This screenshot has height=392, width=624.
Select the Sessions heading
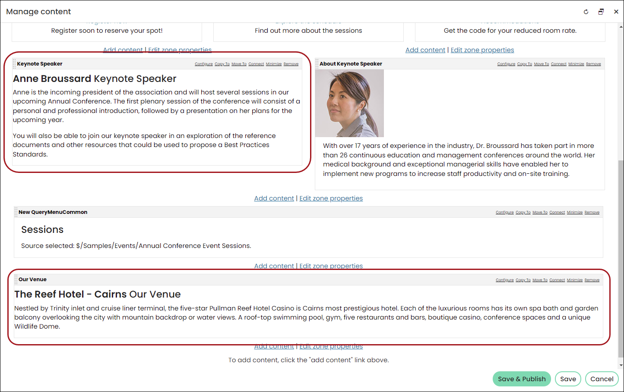[42, 229]
